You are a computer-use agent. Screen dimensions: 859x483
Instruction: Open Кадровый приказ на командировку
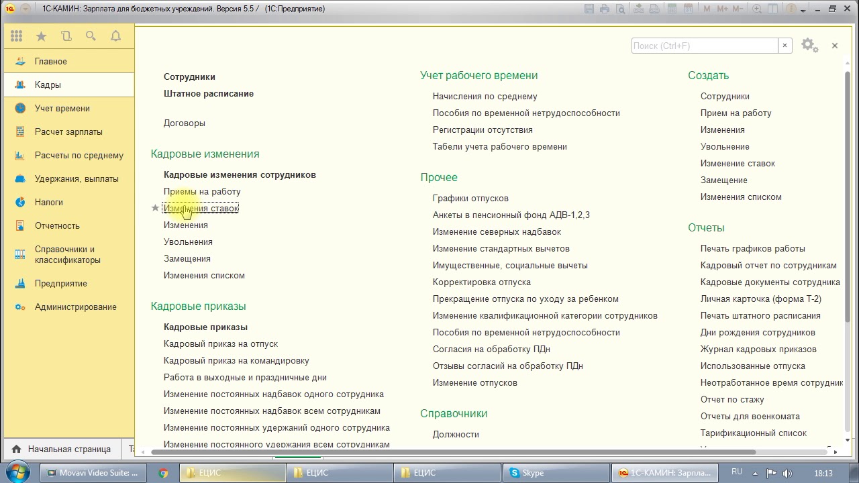[x=236, y=360]
